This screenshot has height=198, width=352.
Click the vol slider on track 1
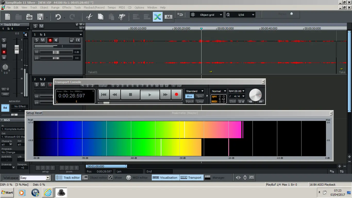point(56,52)
